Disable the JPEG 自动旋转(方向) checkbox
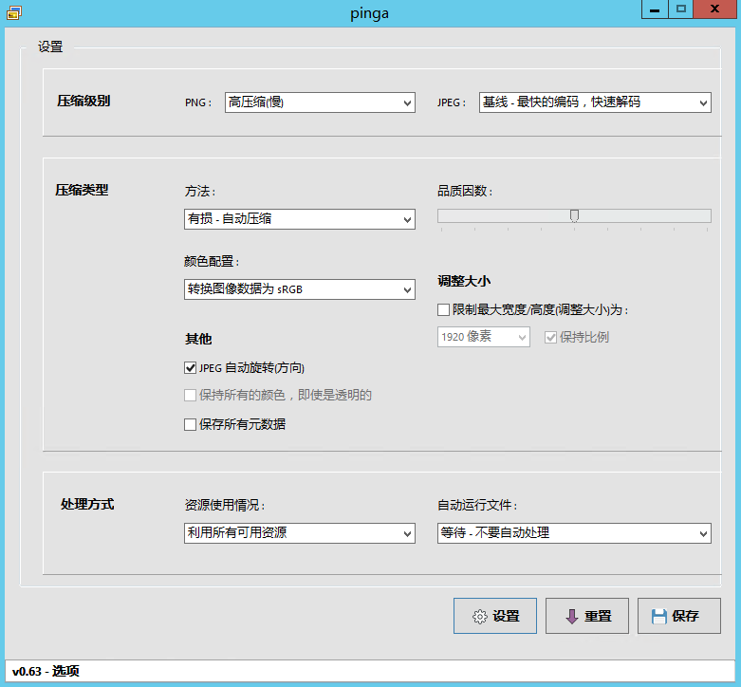741x687 pixels. pyautogui.click(x=191, y=368)
